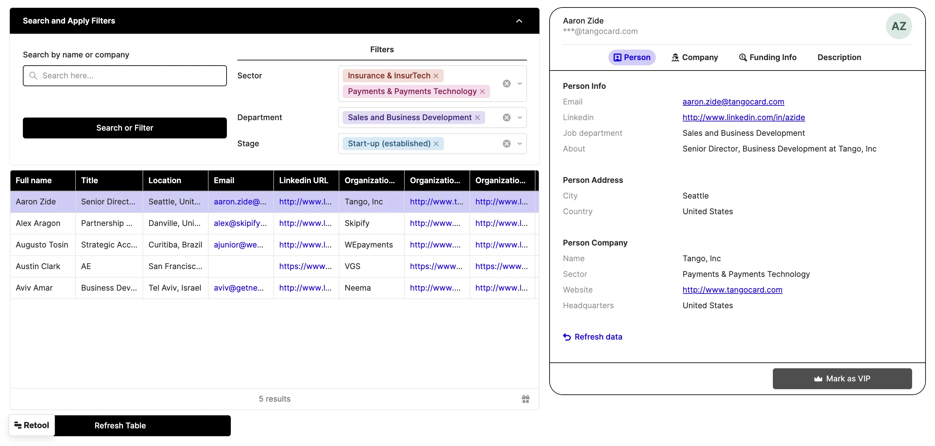Click the Skipify organization cell
Screen dimensions: 935x446
[371, 223]
